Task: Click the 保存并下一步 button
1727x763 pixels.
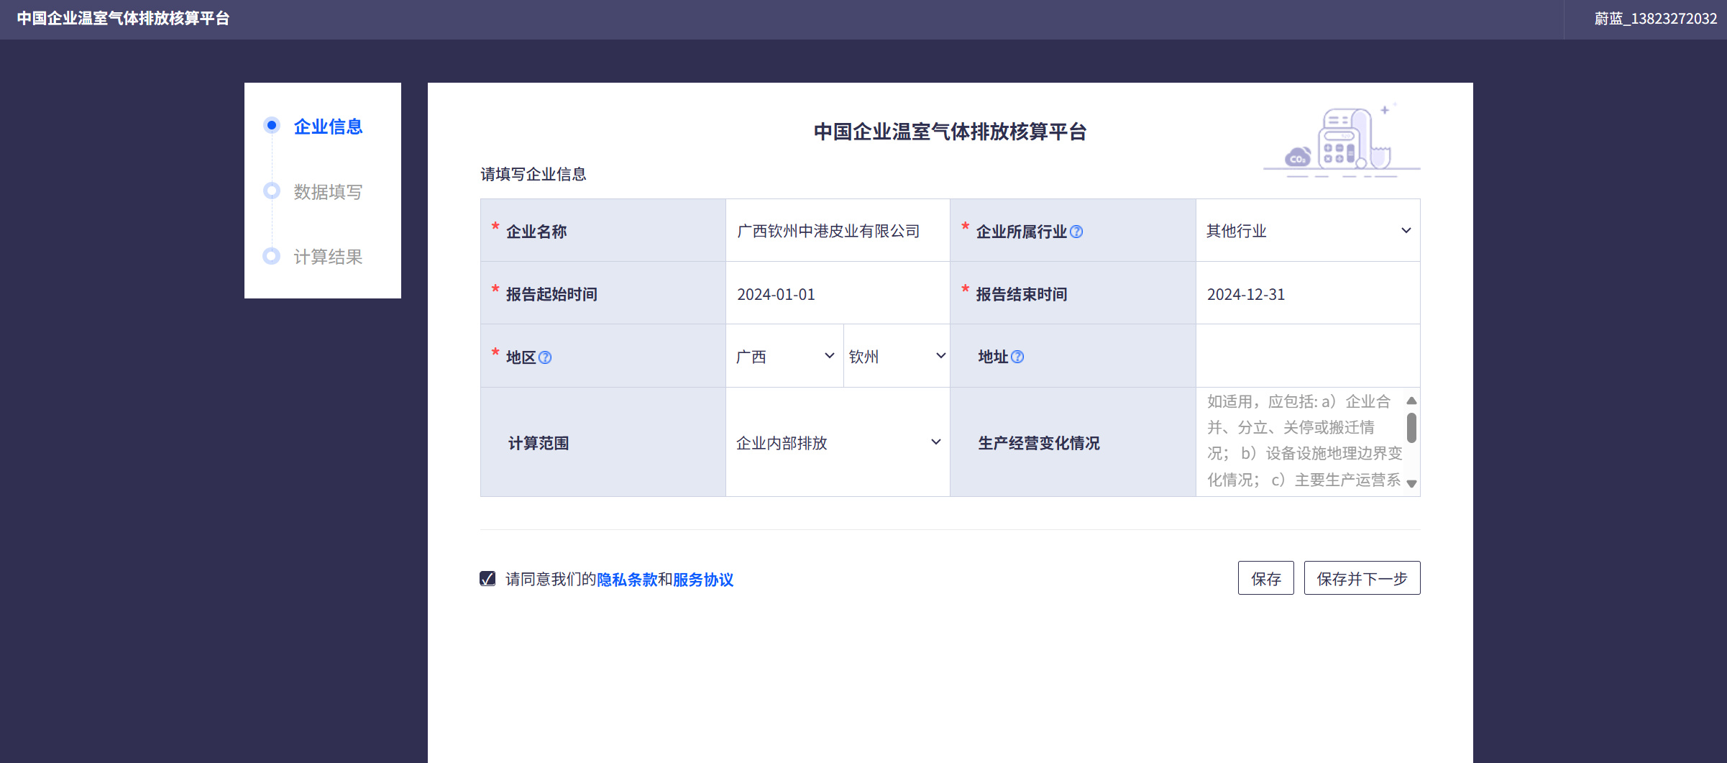Action: pos(1362,578)
